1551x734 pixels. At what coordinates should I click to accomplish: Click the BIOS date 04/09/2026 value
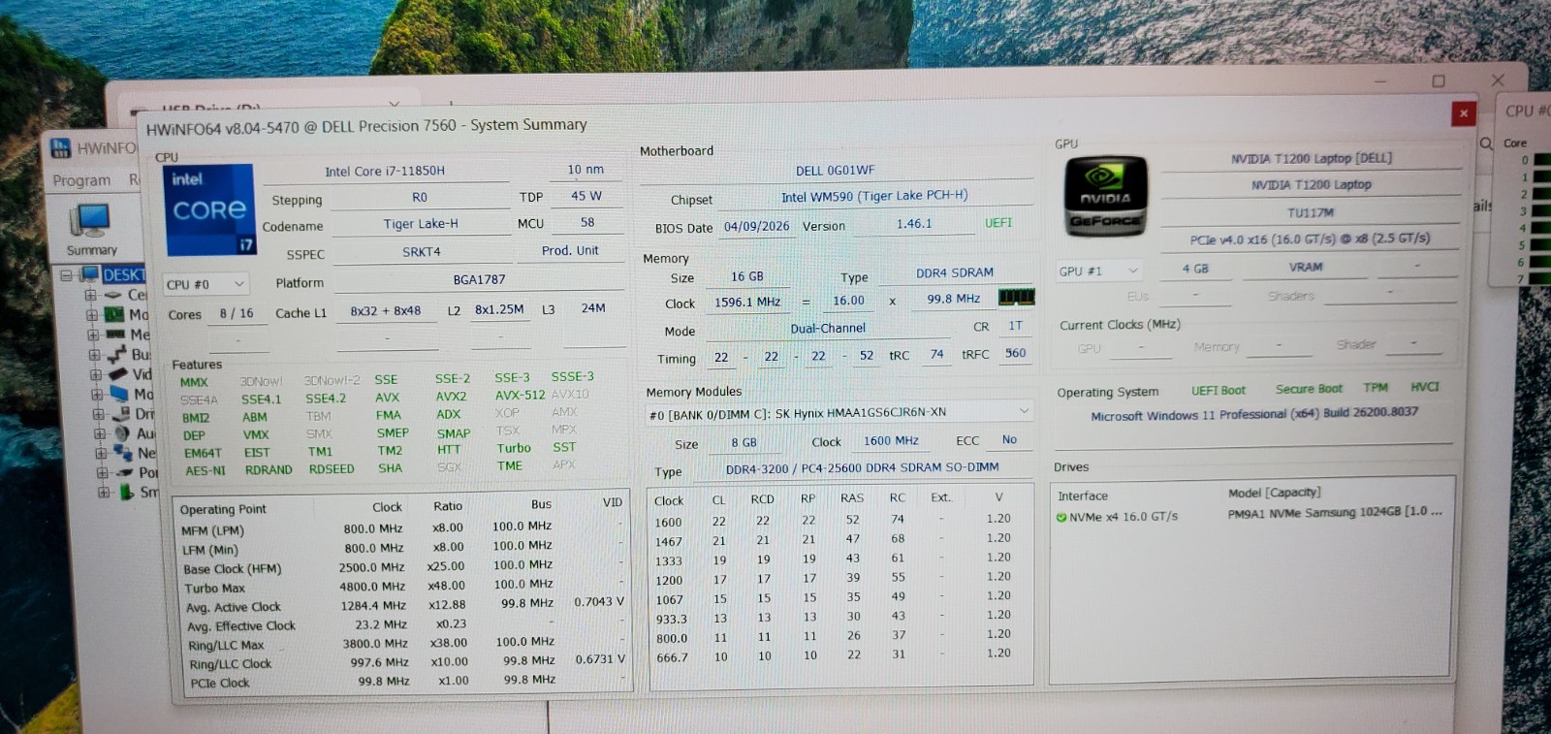click(756, 226)
